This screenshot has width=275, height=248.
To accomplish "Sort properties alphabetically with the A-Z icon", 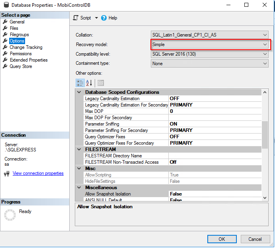I will 89,83.
